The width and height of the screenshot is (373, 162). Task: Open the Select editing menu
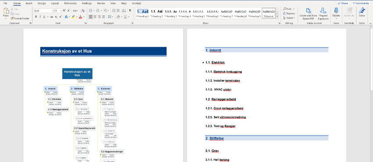pos(289,18)
